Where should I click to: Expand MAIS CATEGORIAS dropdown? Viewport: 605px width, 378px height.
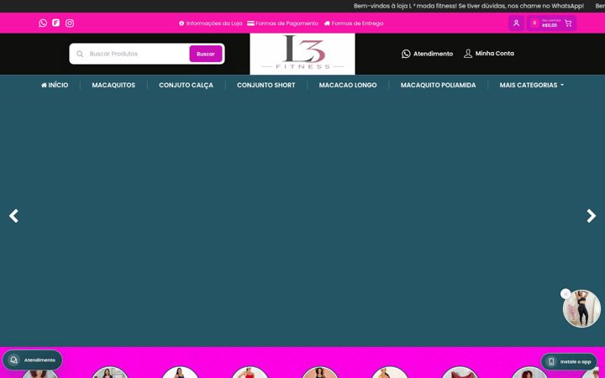click(531, 85)
